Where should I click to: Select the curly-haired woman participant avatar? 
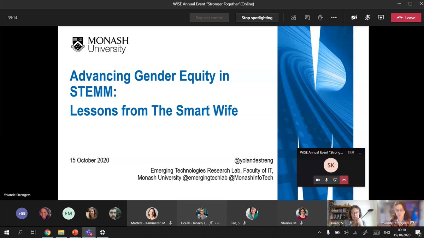click(x=45, y=213)
